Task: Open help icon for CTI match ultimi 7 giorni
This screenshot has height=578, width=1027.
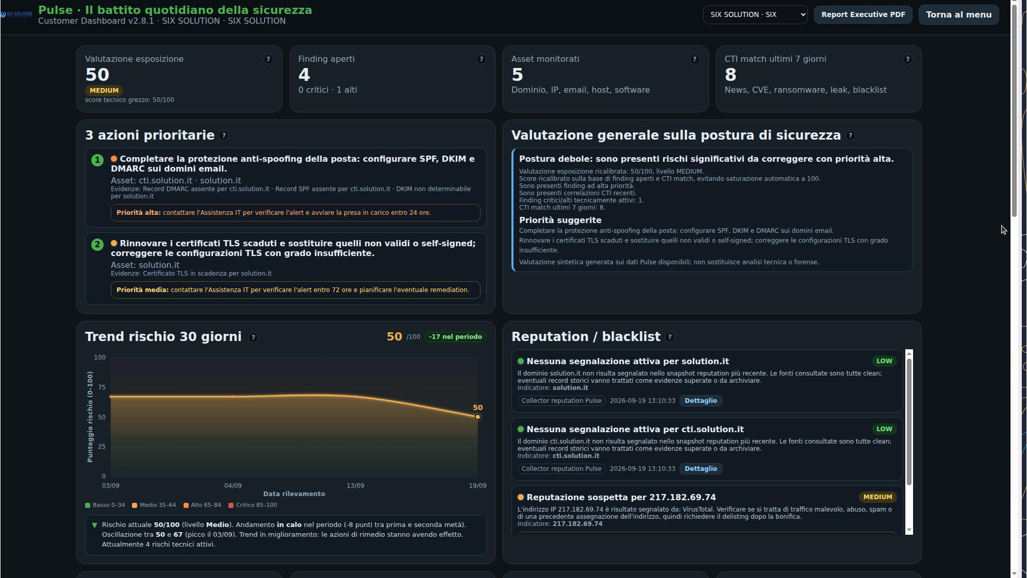Action: [908, 59]
